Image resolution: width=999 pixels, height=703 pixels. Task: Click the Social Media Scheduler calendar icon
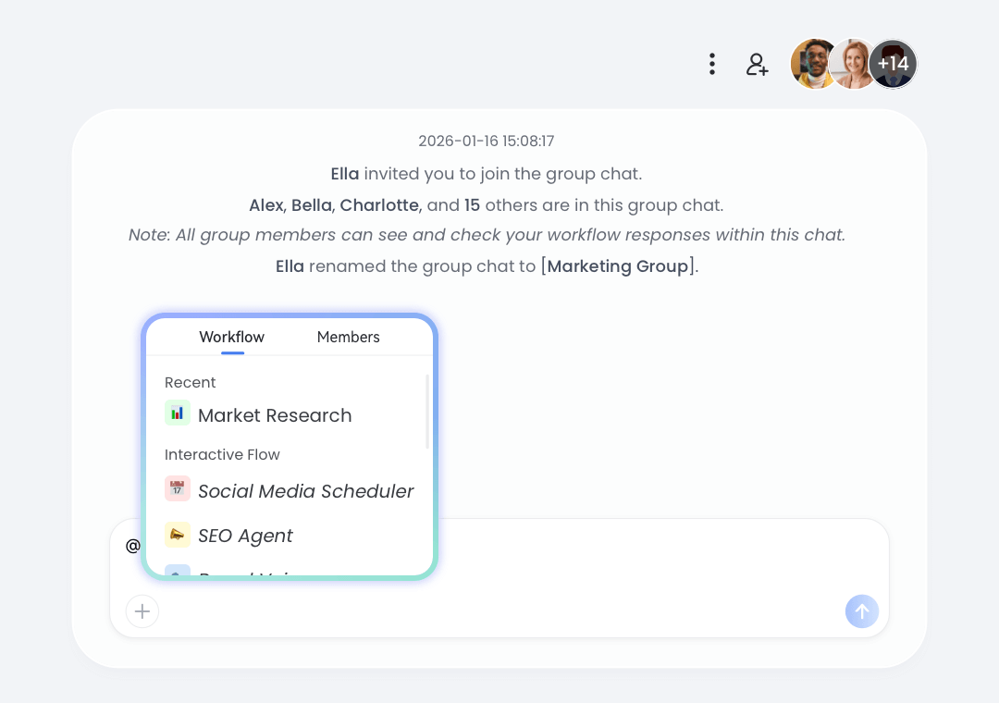point(178,489)
